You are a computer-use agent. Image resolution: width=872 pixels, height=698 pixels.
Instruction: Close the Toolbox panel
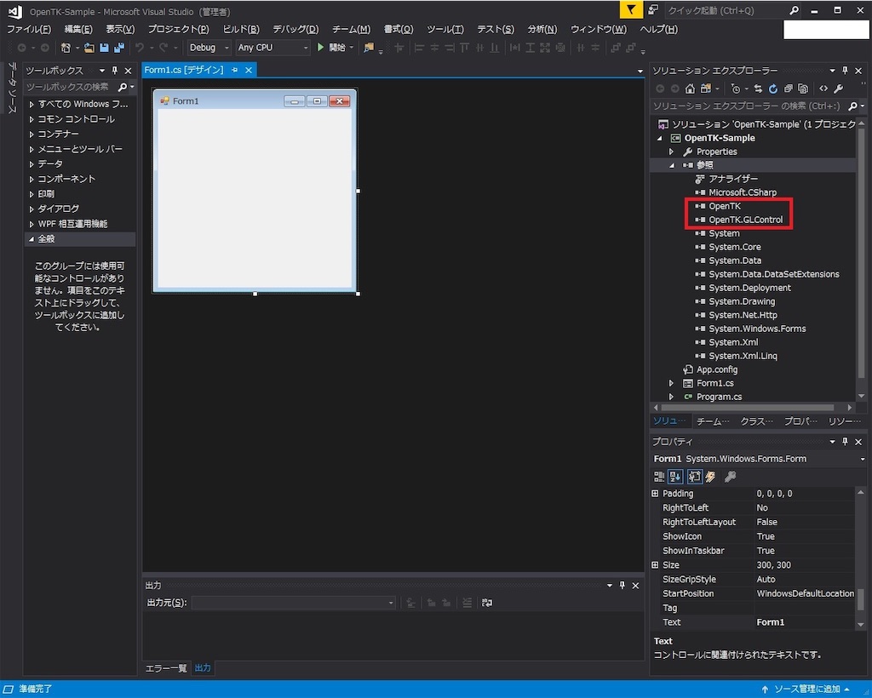click(x=128, y=71)
